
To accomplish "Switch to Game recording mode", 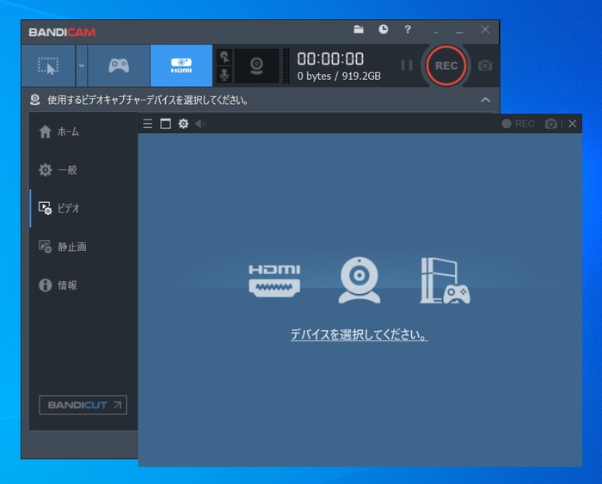I will [x=119, y=65].
